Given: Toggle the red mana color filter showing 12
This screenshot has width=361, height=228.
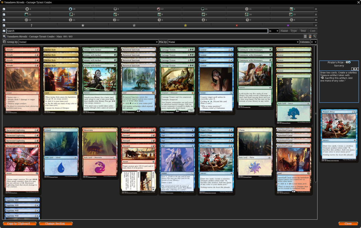Looking at the screenshot, I should (160, 9).
